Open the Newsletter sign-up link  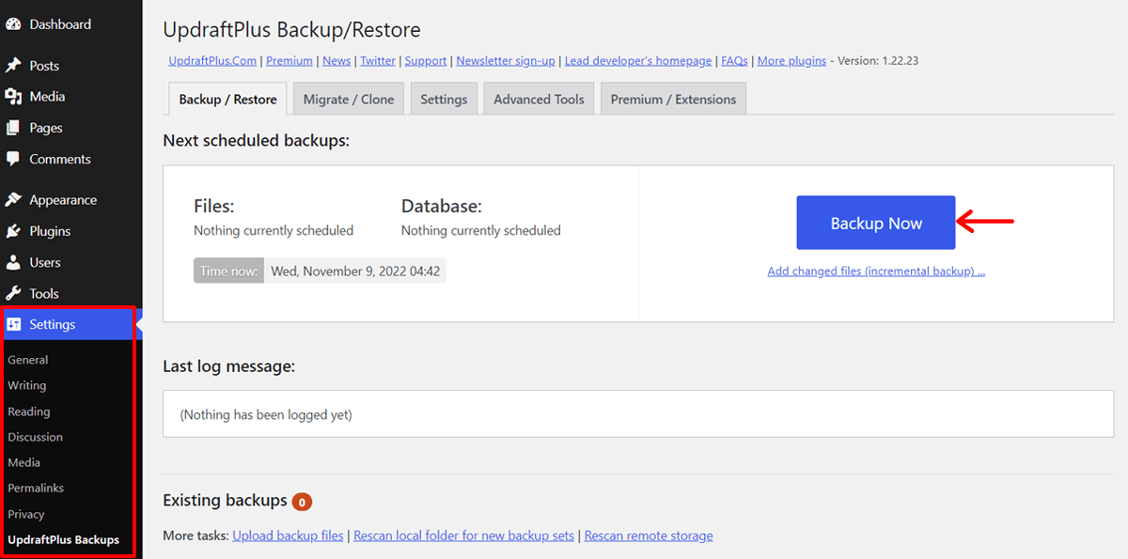click(x=506, y=60)
